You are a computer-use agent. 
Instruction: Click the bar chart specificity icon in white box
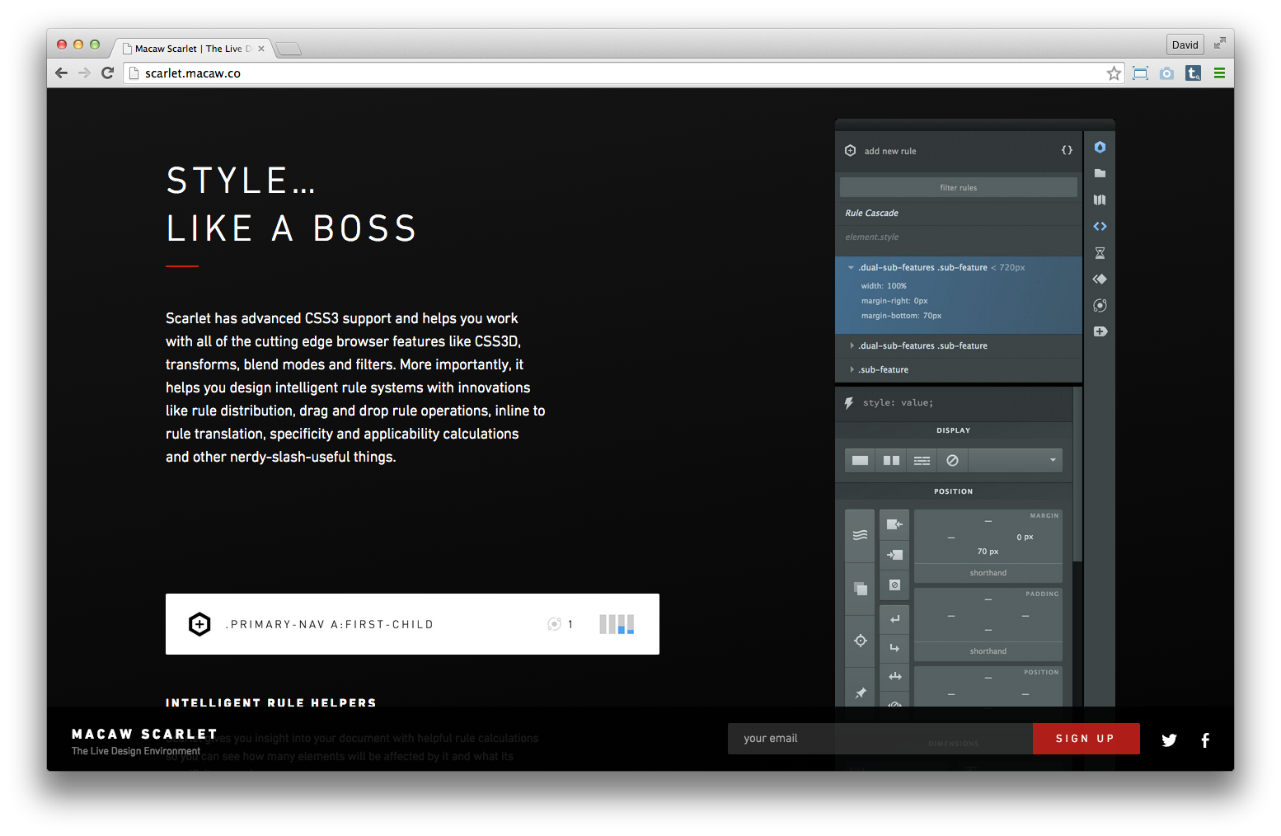point(617,624)
